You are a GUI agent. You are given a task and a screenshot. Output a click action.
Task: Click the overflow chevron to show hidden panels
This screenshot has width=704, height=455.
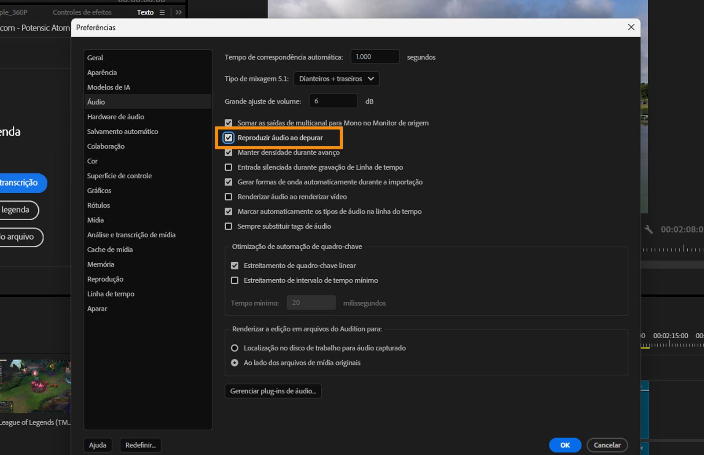(x=178, y=12)
